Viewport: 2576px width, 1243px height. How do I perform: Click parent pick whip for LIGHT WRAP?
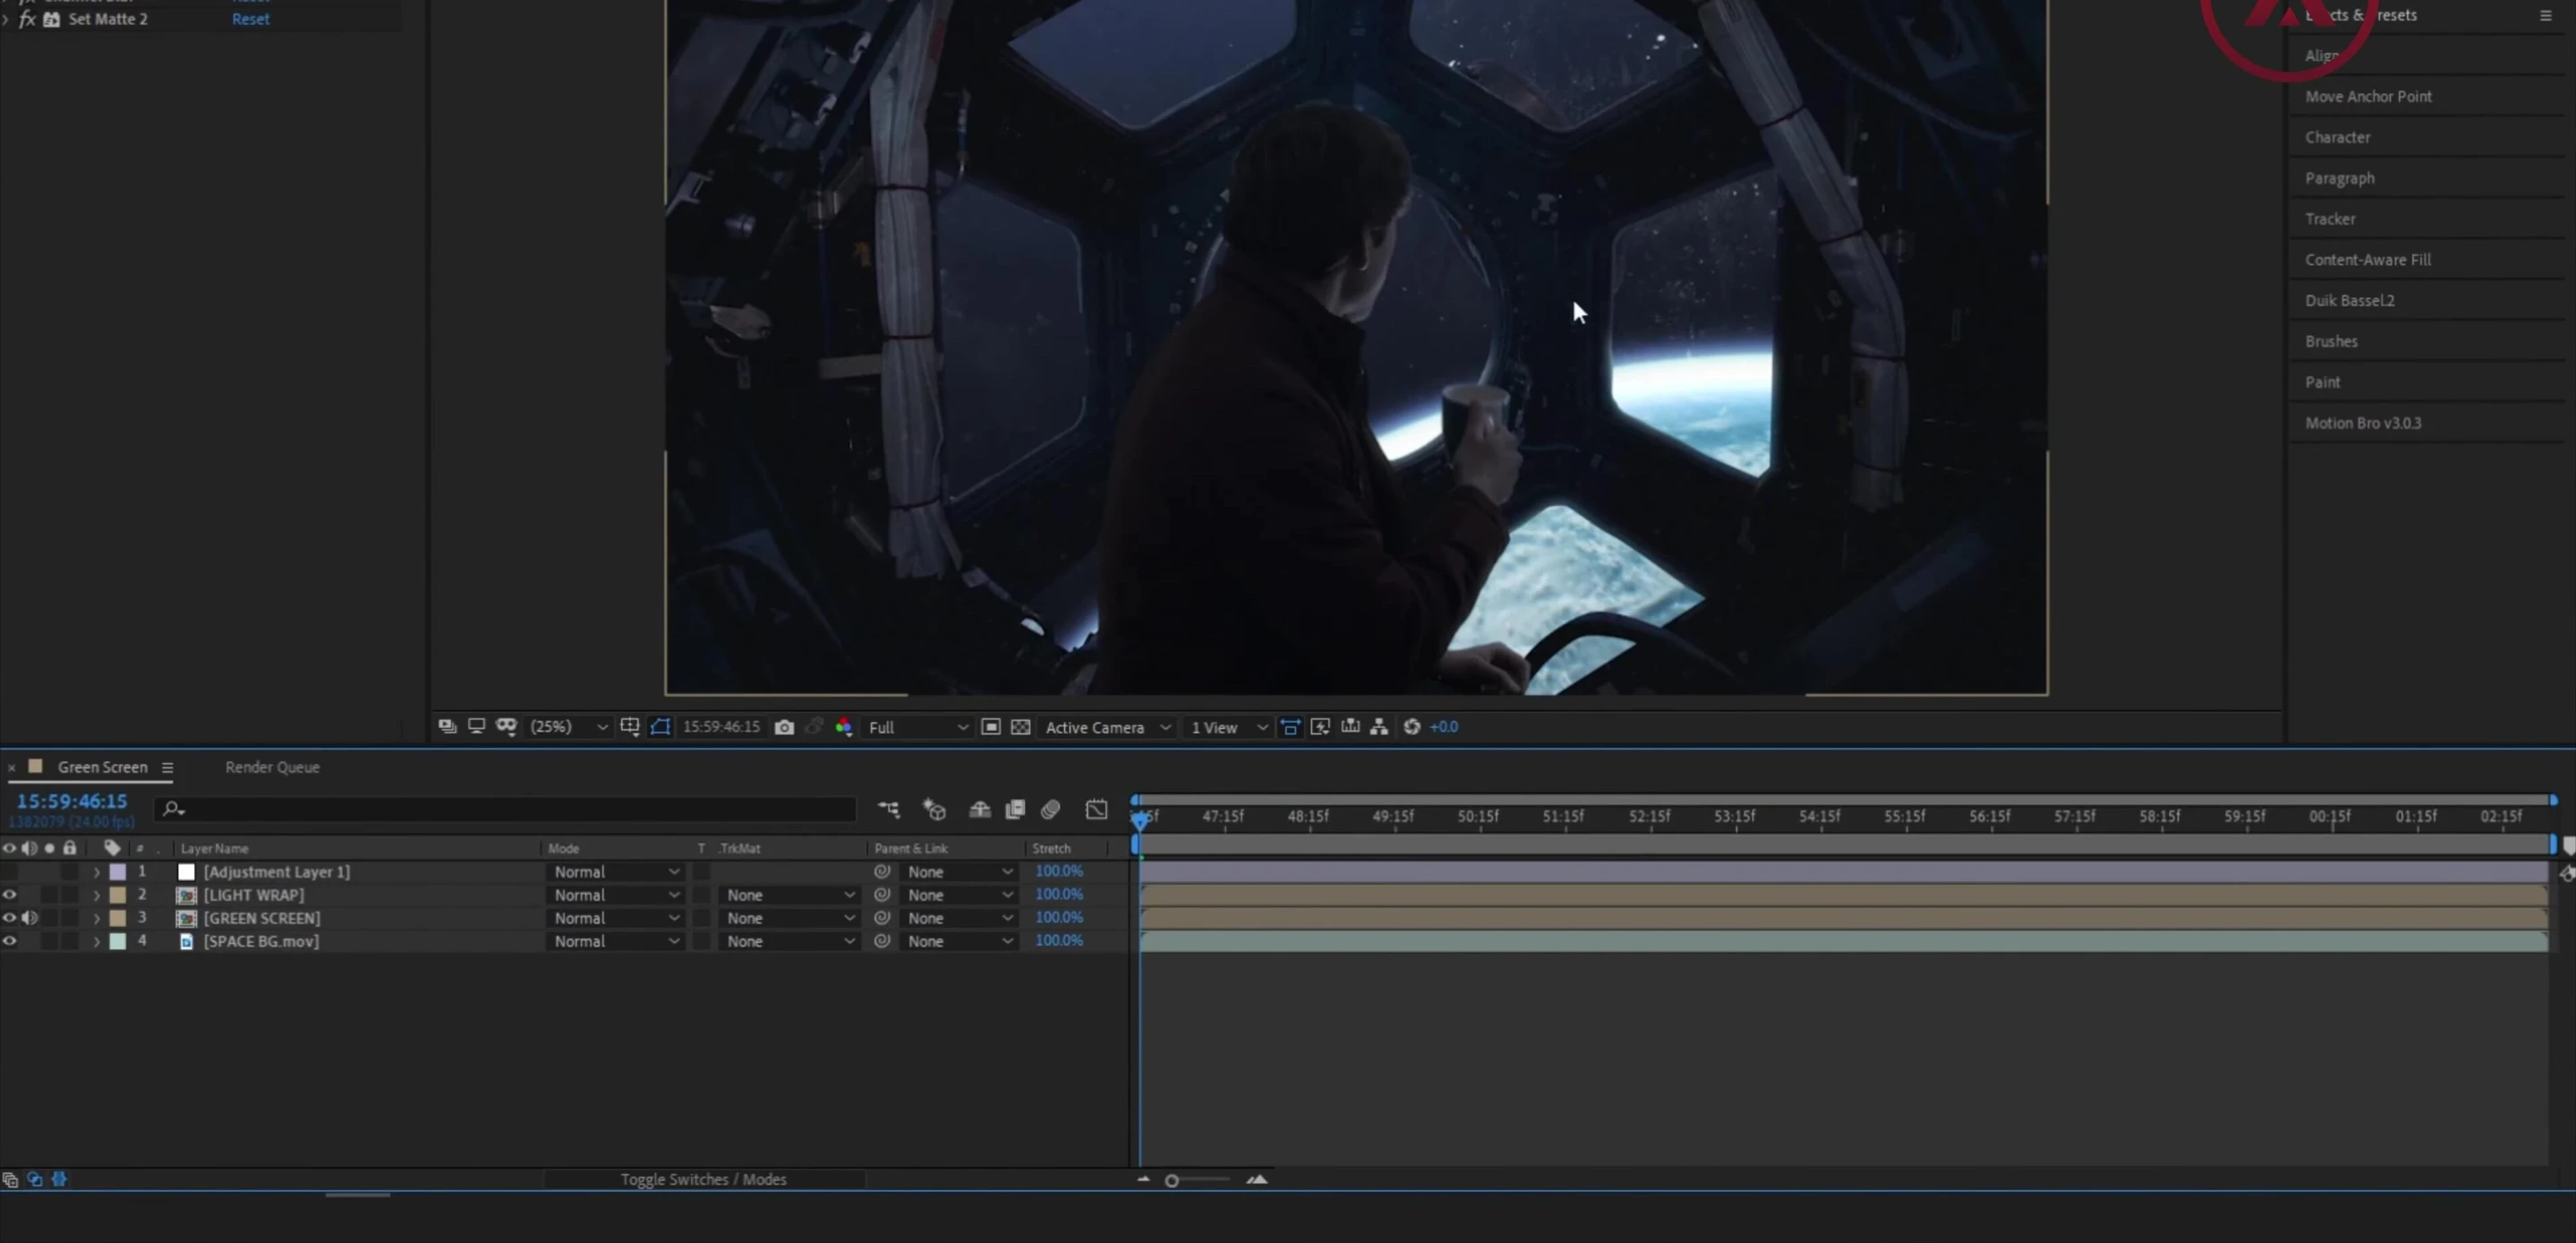pyautogui.click(x=882, y=895)
